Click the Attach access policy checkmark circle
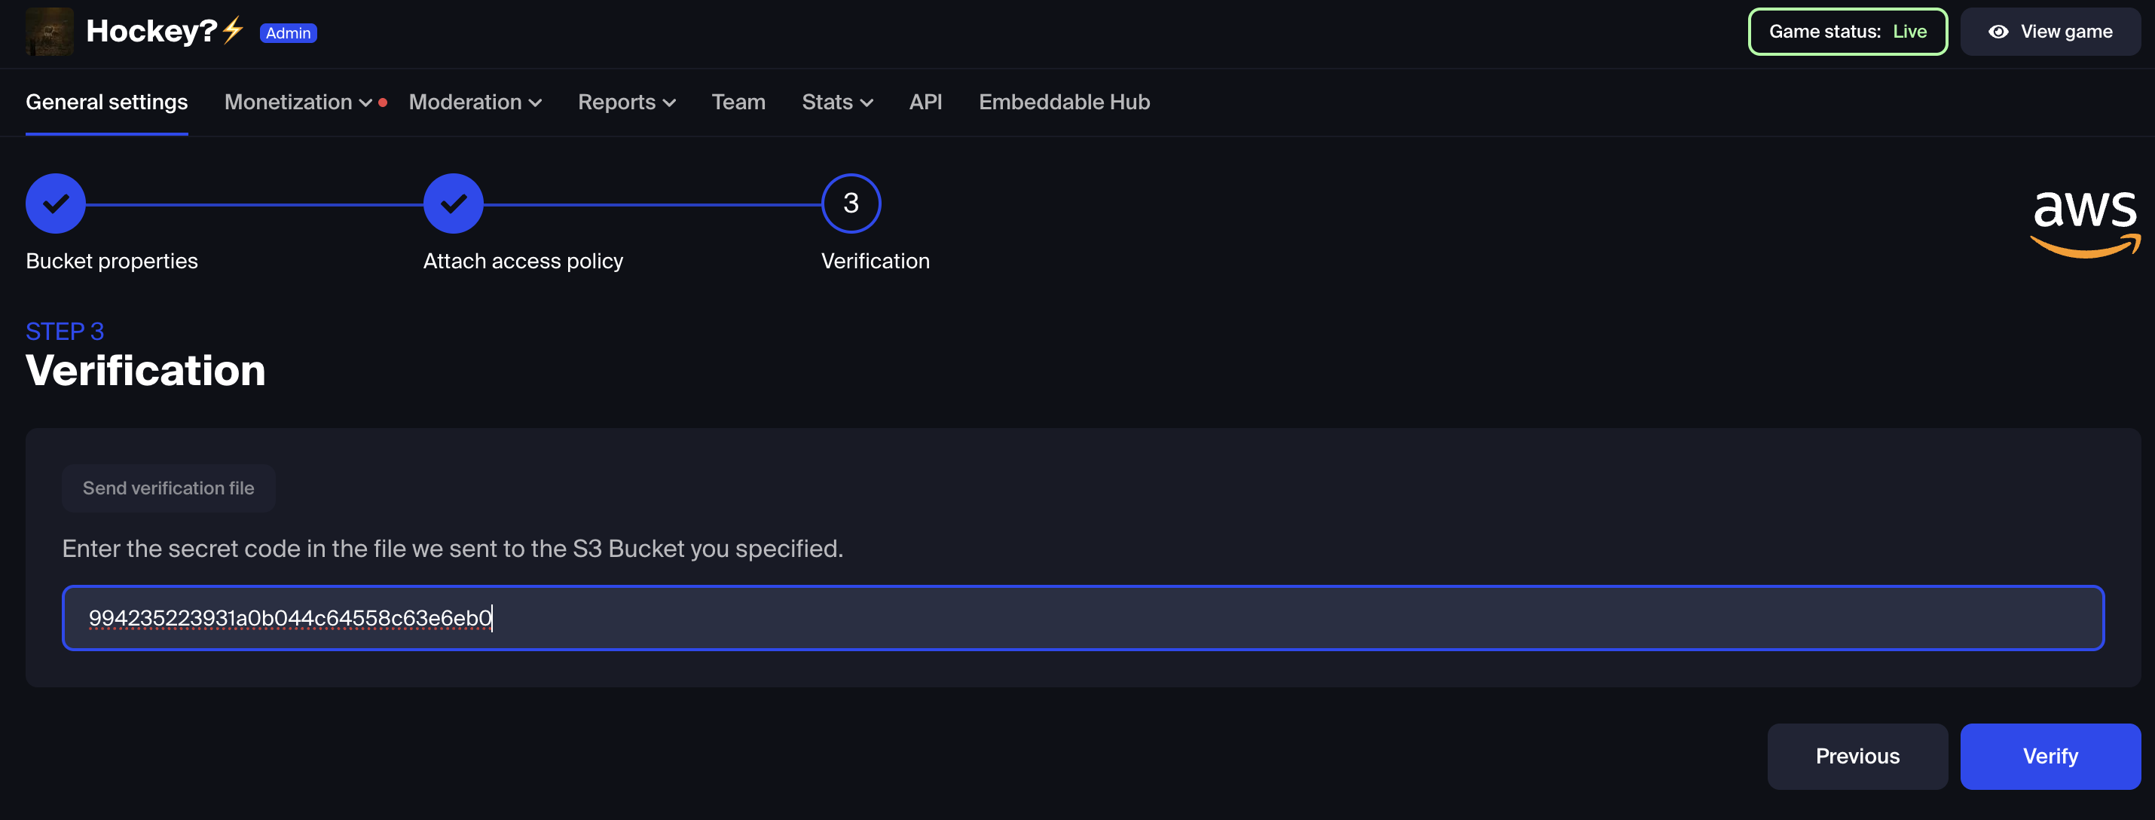The image size is (2155, 820). tap(453, 203)
